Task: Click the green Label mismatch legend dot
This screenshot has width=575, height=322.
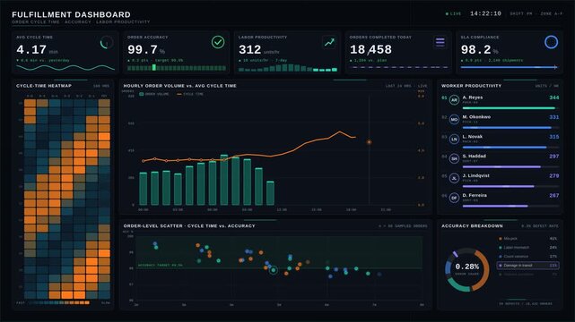Action: (x=501, y=248)
